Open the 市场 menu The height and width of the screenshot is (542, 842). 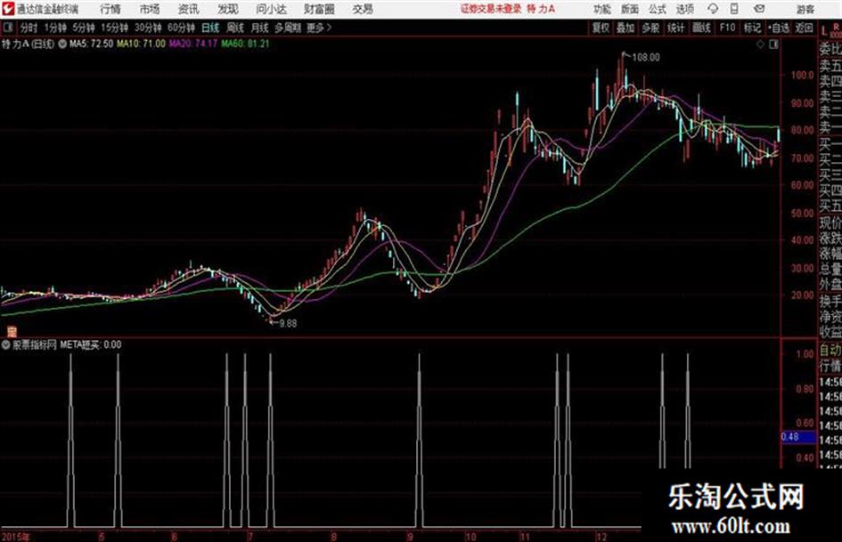pos(150,9)
